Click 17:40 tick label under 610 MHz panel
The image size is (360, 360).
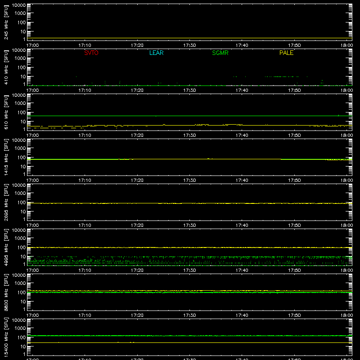(242, 135)
